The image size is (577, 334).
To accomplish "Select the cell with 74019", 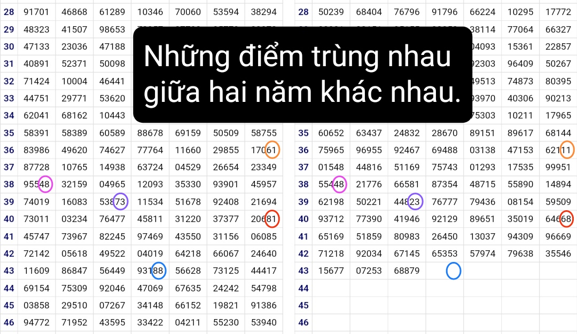I will (36, 201).
